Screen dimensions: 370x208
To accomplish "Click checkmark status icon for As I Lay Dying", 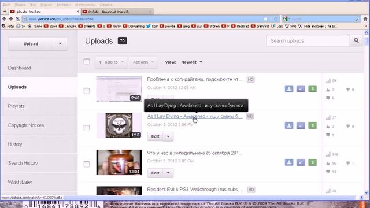I will [x=301, y=125].
